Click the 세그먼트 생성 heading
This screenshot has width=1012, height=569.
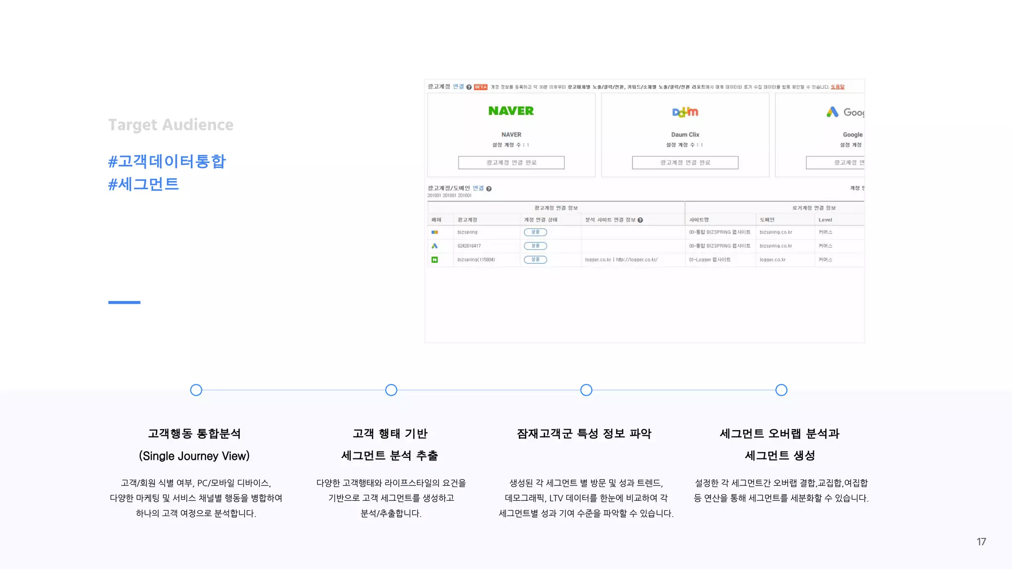coord(780,455)
